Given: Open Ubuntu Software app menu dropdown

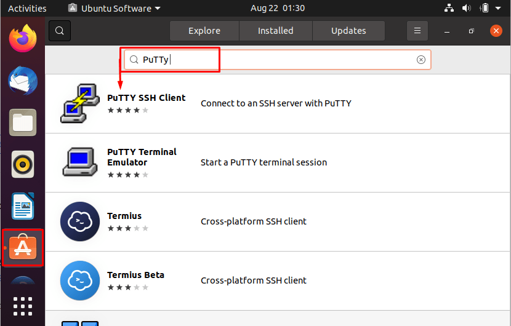Looking at the screenshot, I should coord(115,8).
